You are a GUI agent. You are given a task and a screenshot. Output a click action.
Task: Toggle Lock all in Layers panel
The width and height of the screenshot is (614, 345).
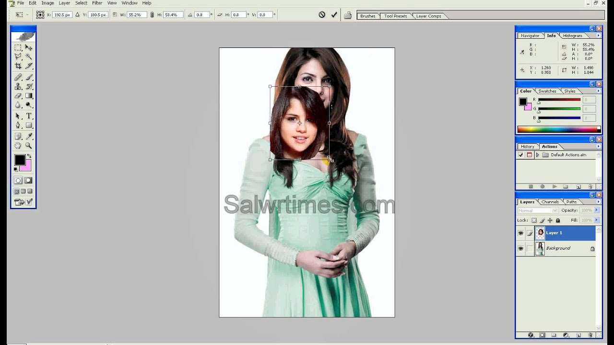(x=557, y=220)
